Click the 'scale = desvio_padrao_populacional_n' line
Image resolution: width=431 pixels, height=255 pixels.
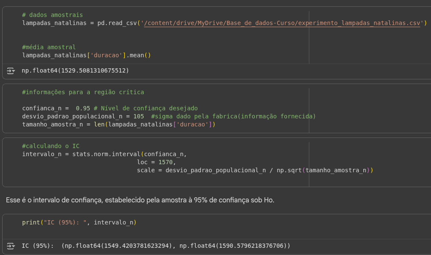254,170
